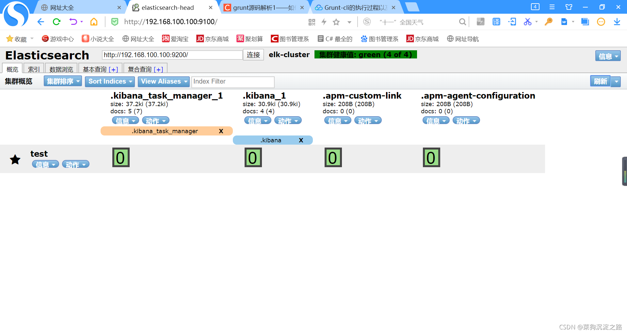The width and height of the screenshot is (627, 333).
Task: Click the scissors screenshot tool icon
Action: [x=527, y=22]
